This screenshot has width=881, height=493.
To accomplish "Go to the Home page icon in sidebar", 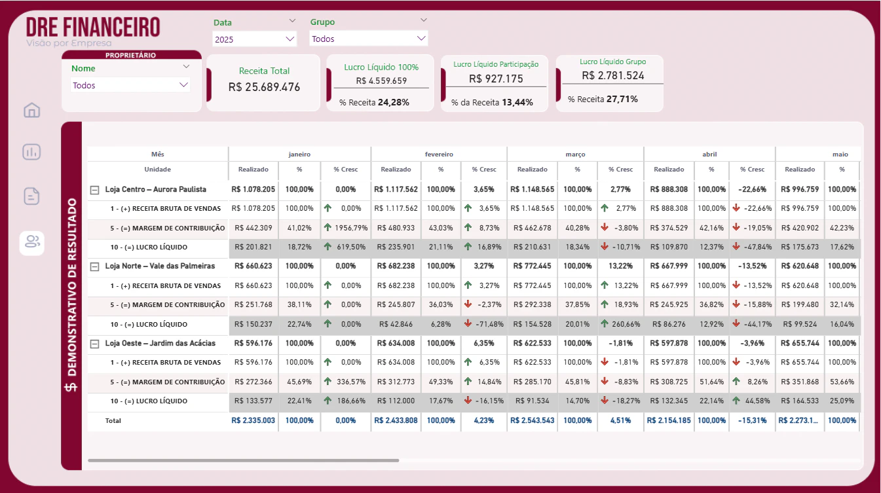I will [x=31, y=110].
